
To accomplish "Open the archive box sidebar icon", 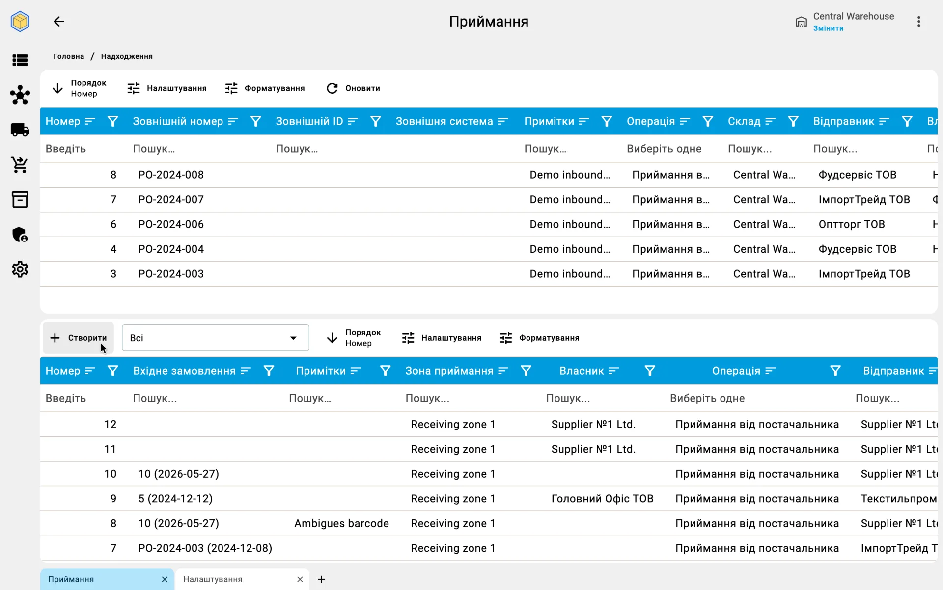I will (x=20, y=200).
